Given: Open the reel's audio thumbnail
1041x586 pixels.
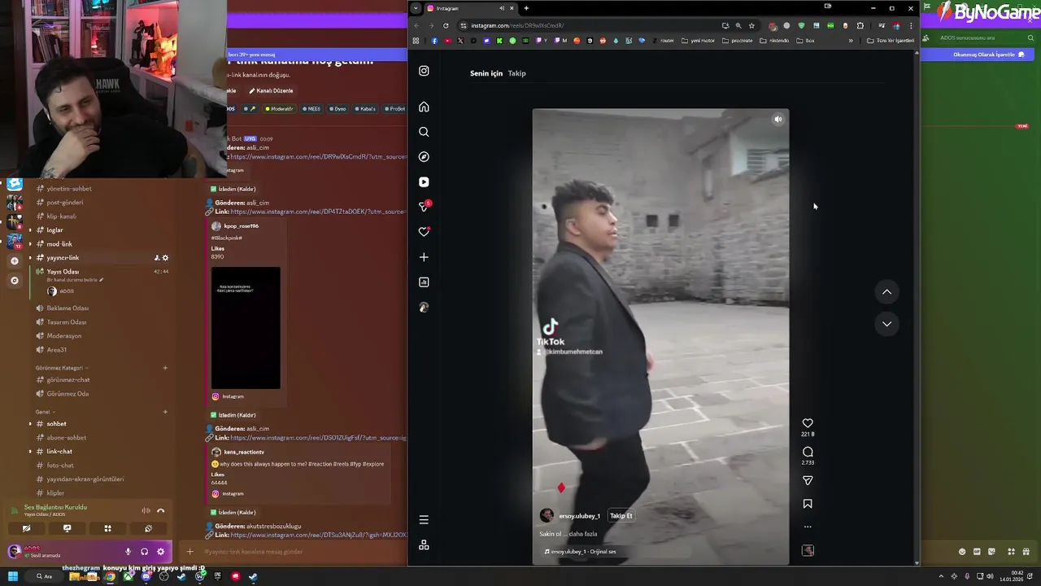Looking at the screenshot, I should 808,551.
